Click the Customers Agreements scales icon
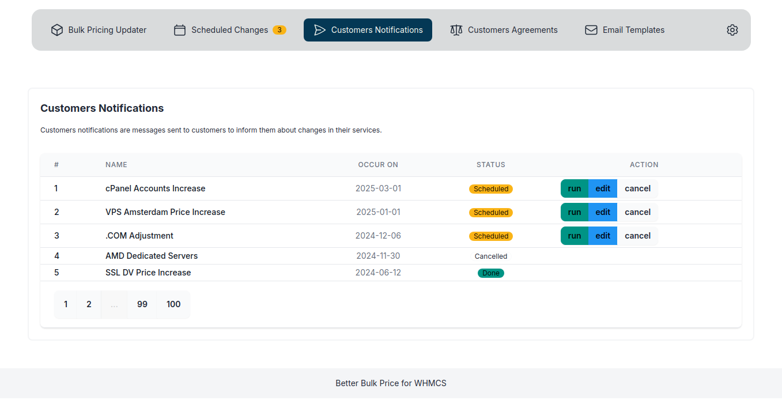Viewport: 782px width, 419px height. [456, 29]
